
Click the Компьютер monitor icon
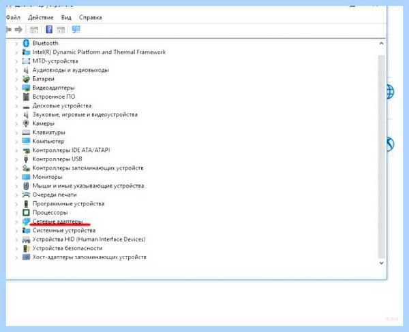(x=26, y=141)
